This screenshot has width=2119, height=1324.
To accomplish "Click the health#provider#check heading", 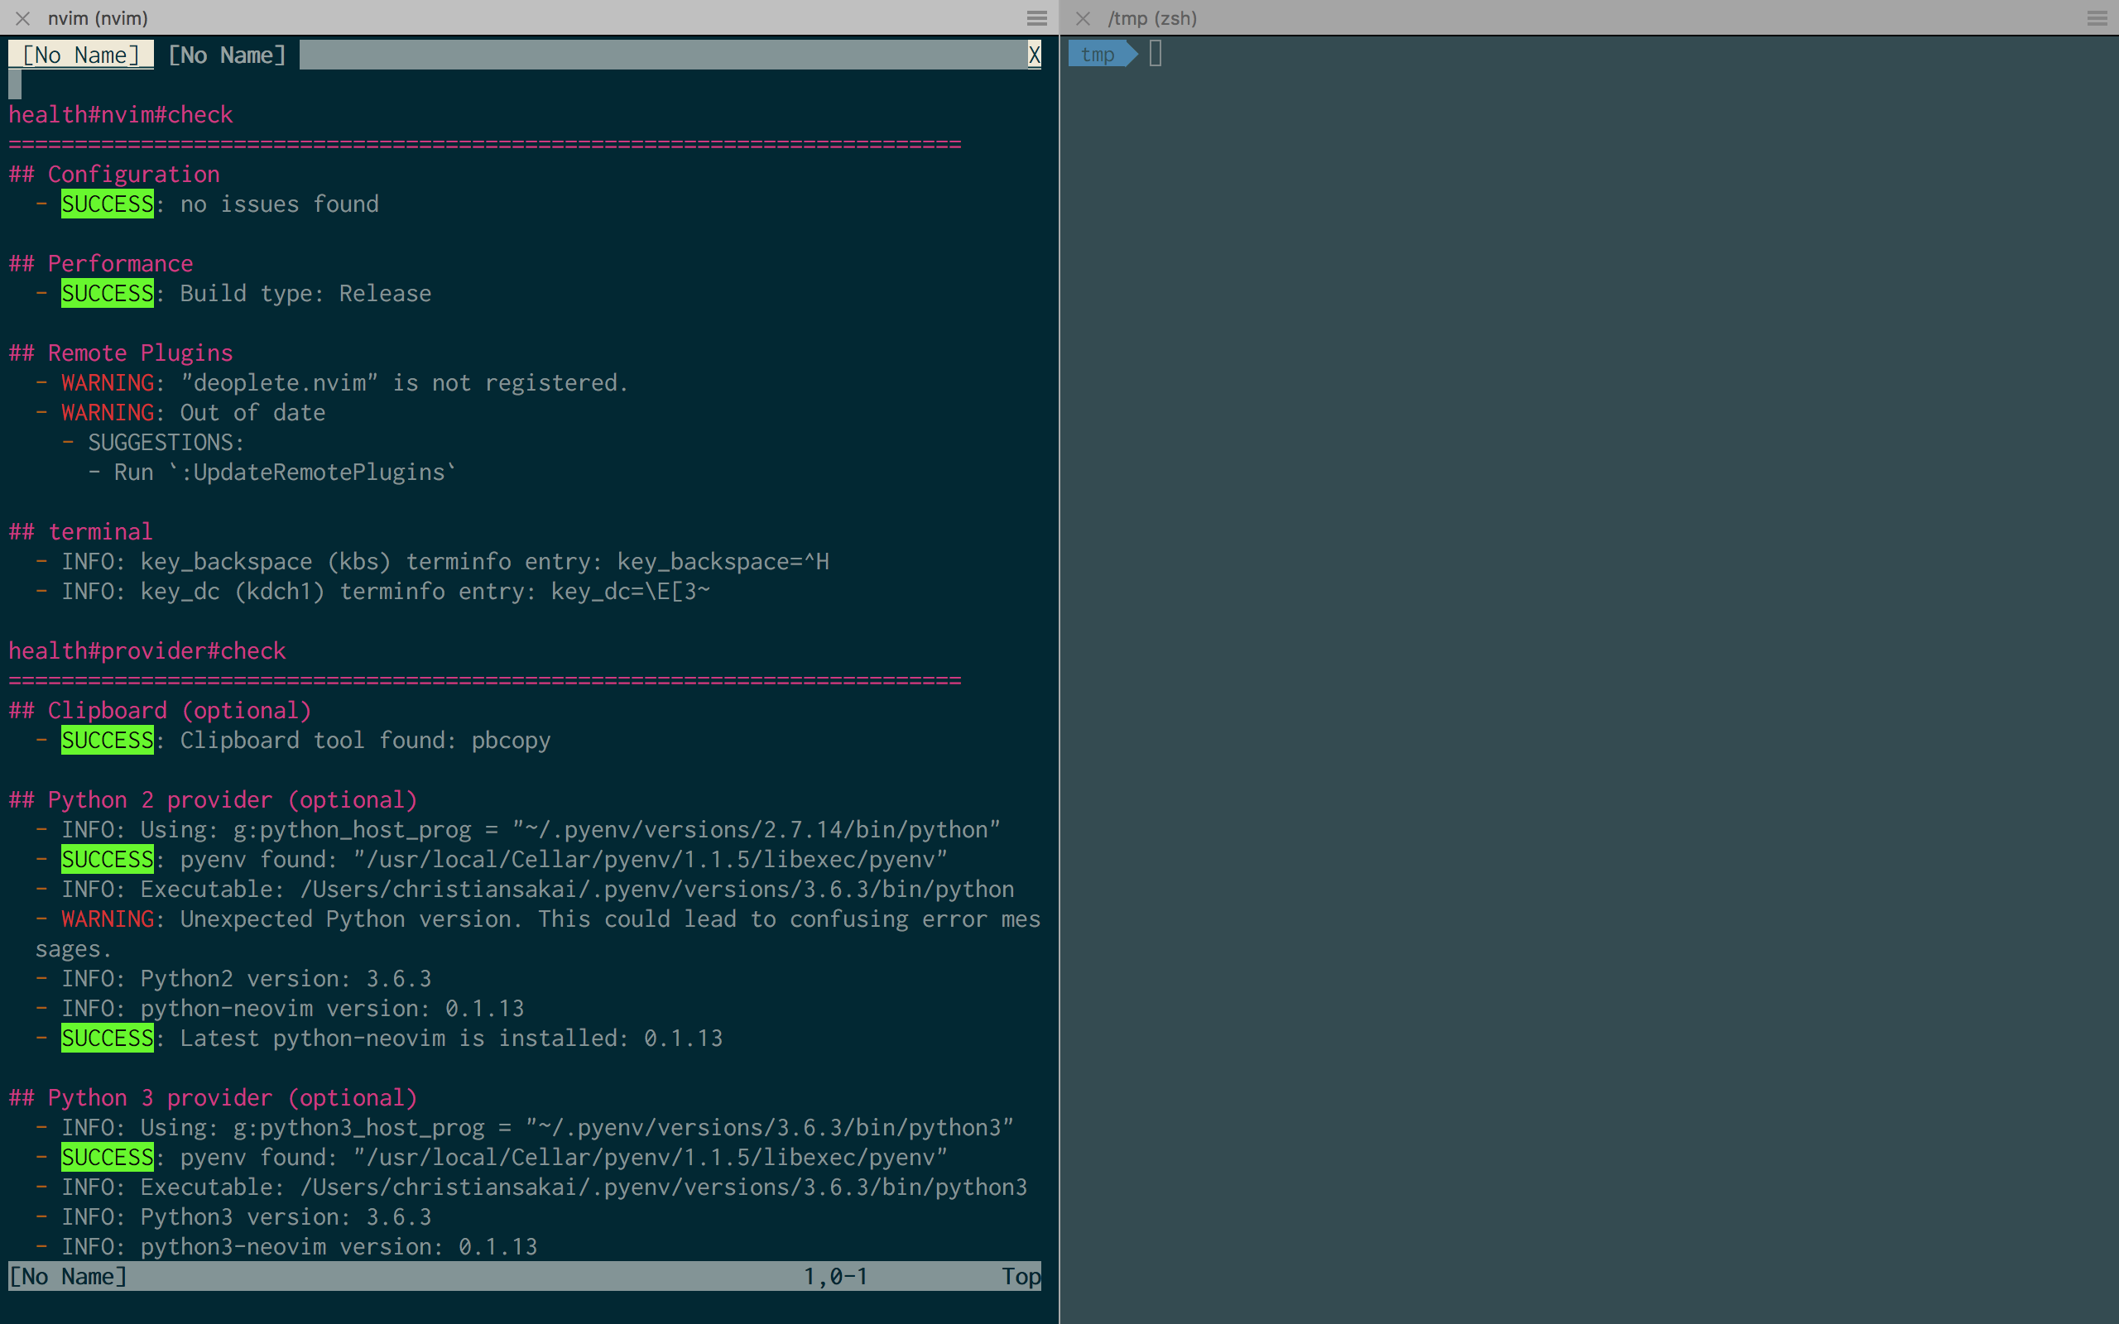I will [x=147, y=650].
